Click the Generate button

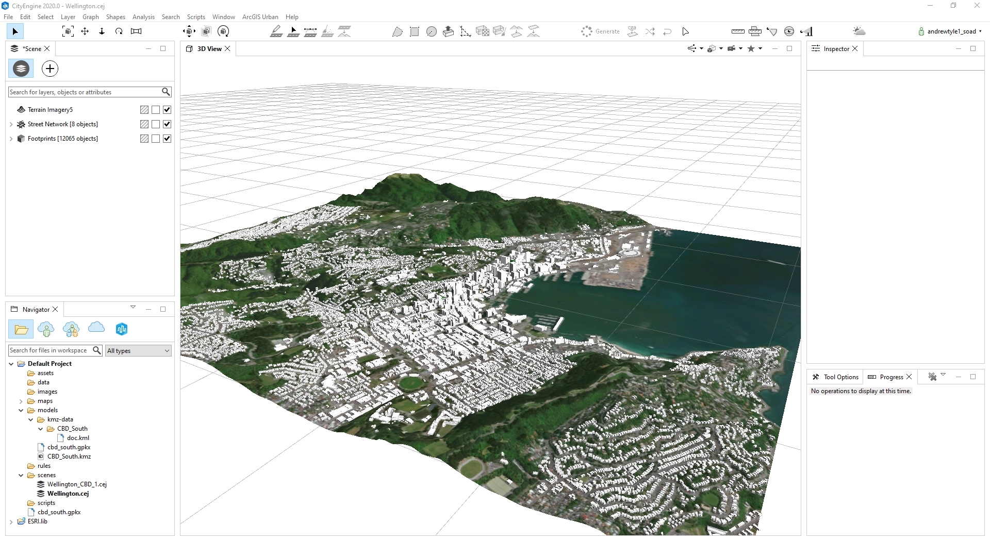point(600,31)
